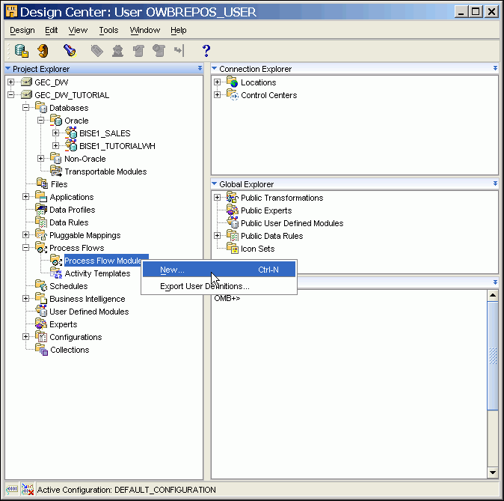Collapse the Oracle tree node
Screen dimensions: 504x501
[40, 121]
